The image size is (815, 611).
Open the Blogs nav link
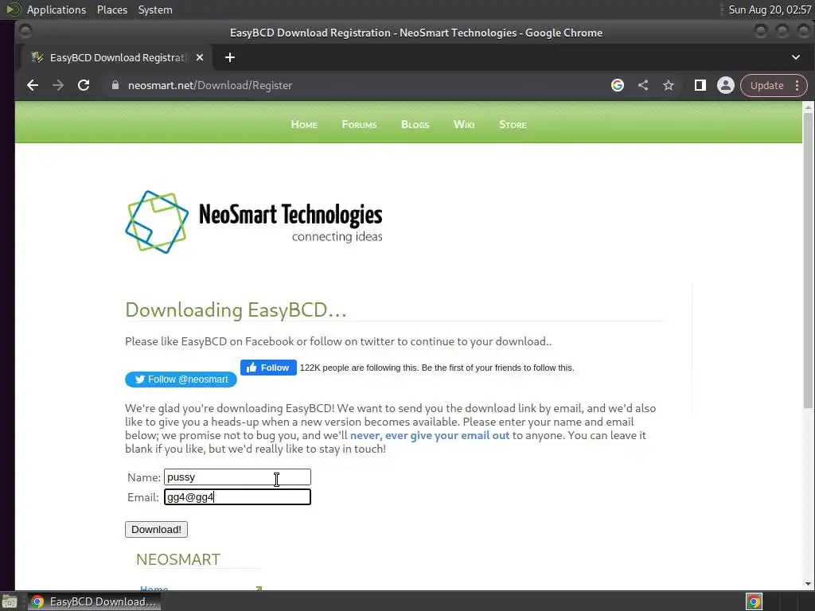pyautogui.click(x=415, y=125)
